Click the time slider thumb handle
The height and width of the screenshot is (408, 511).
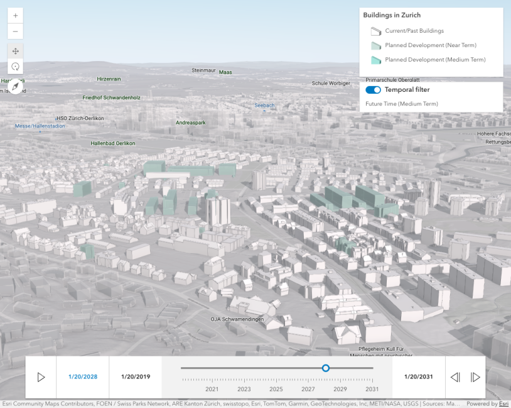pyautogui.click(x=325, y=368)
